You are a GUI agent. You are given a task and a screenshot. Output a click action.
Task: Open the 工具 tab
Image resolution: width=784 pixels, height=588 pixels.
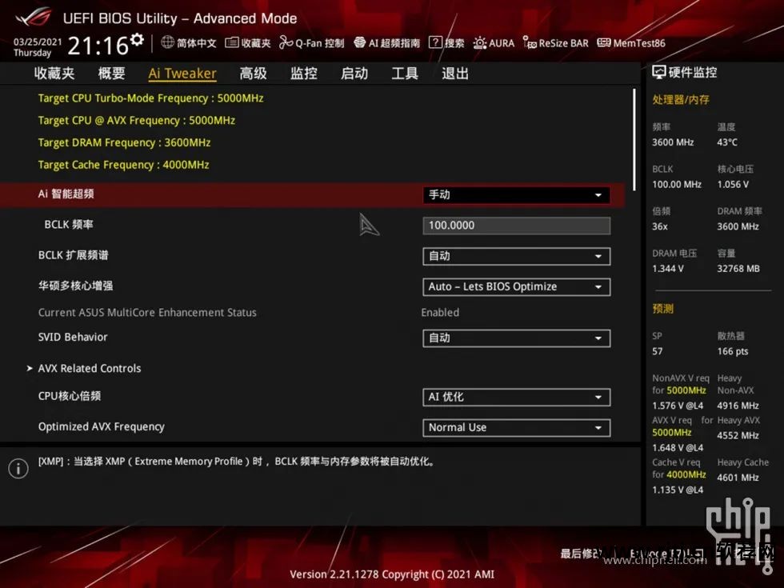click(x=405, y=74)
